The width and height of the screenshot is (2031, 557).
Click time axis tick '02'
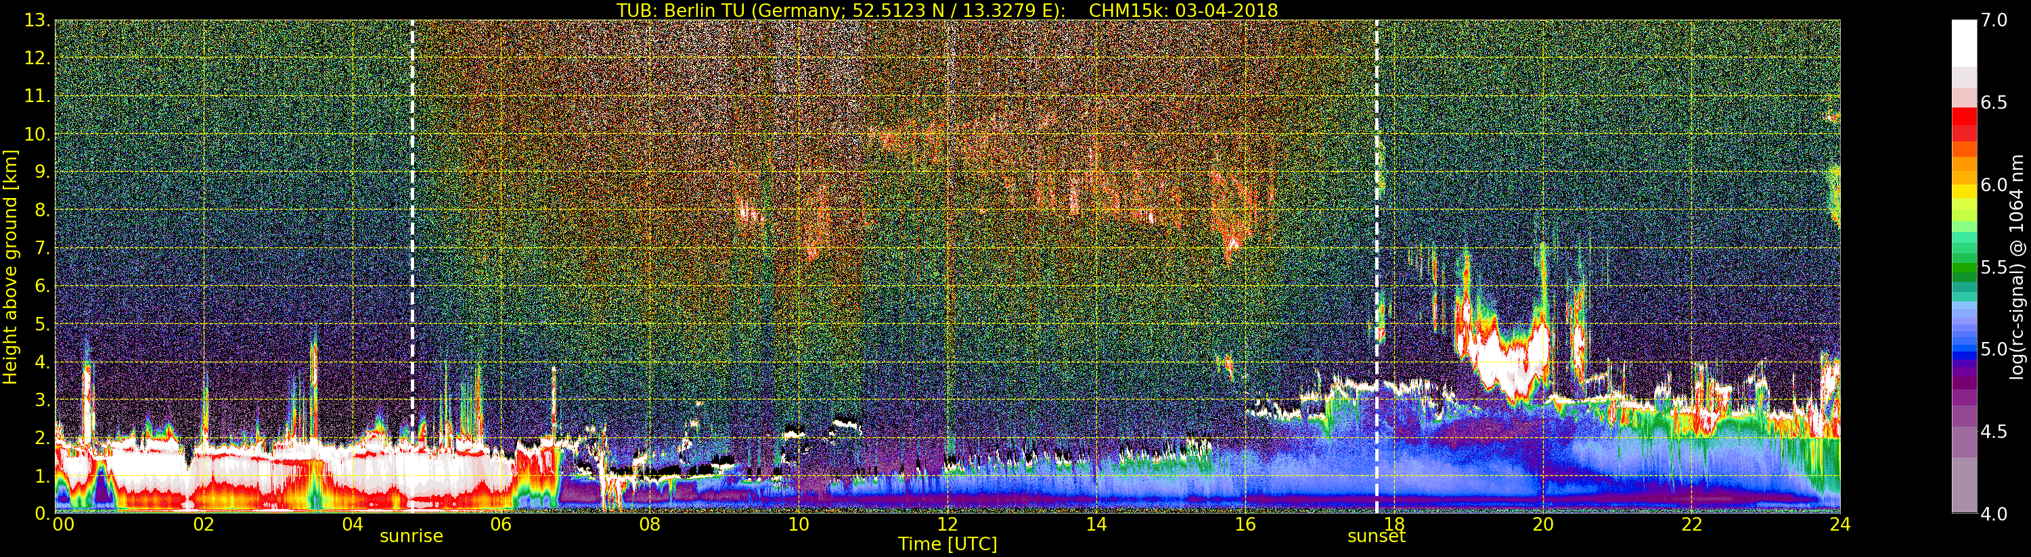pos(204,524)
